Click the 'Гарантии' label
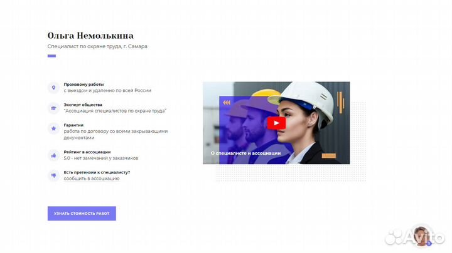The height and width of the screenshot is (253, 452). (x=73, y=125)
